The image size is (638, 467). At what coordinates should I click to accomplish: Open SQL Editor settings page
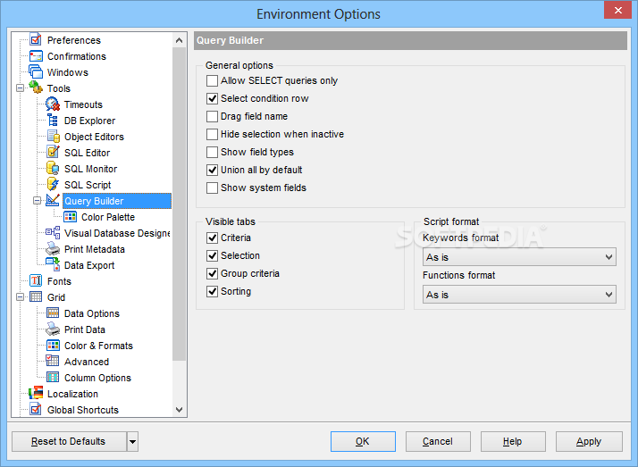(87, 153)
